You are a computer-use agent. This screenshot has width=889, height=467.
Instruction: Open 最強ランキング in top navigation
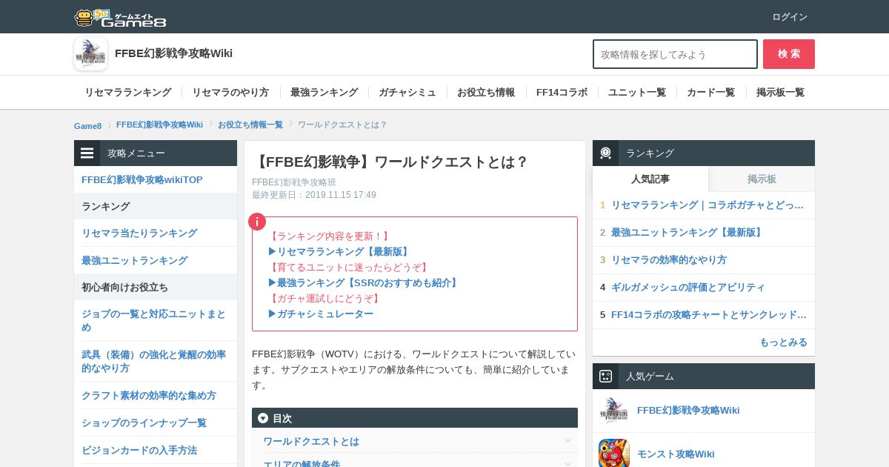pyautogui.click(x=324, y=93)
